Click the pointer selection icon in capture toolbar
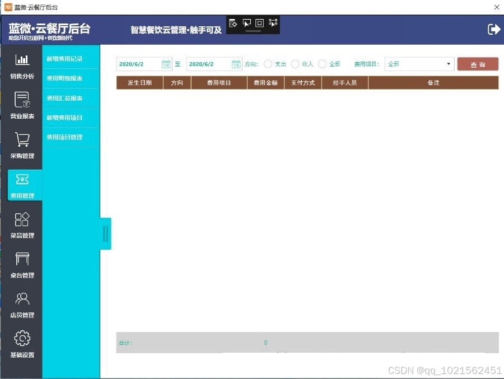Image resolution: width=504 pixels, height=379 pixels. [246, 23]
